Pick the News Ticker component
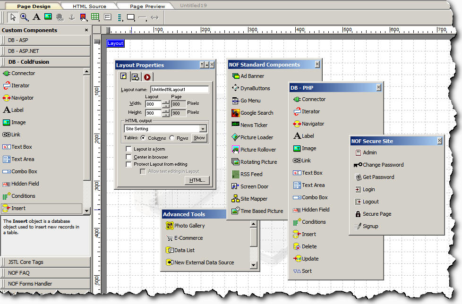This screenshot has width=462, height=304. (x=249, y=125)
